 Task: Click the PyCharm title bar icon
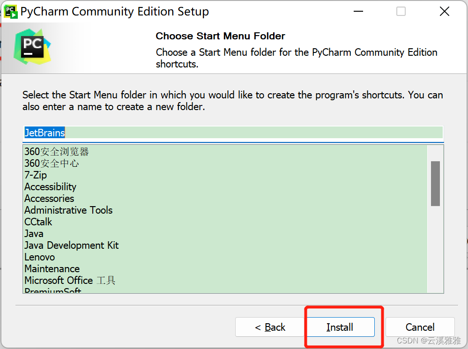pyautogui.click(x=11, y=12)
